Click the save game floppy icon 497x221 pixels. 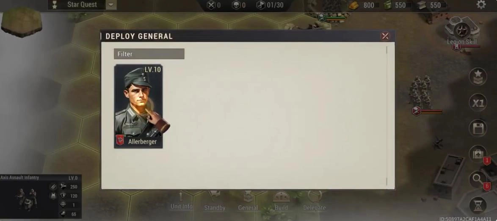click(478, 128)
